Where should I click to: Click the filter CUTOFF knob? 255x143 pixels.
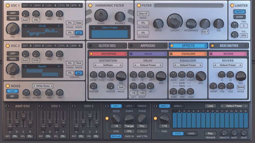(x=175, y=21)
